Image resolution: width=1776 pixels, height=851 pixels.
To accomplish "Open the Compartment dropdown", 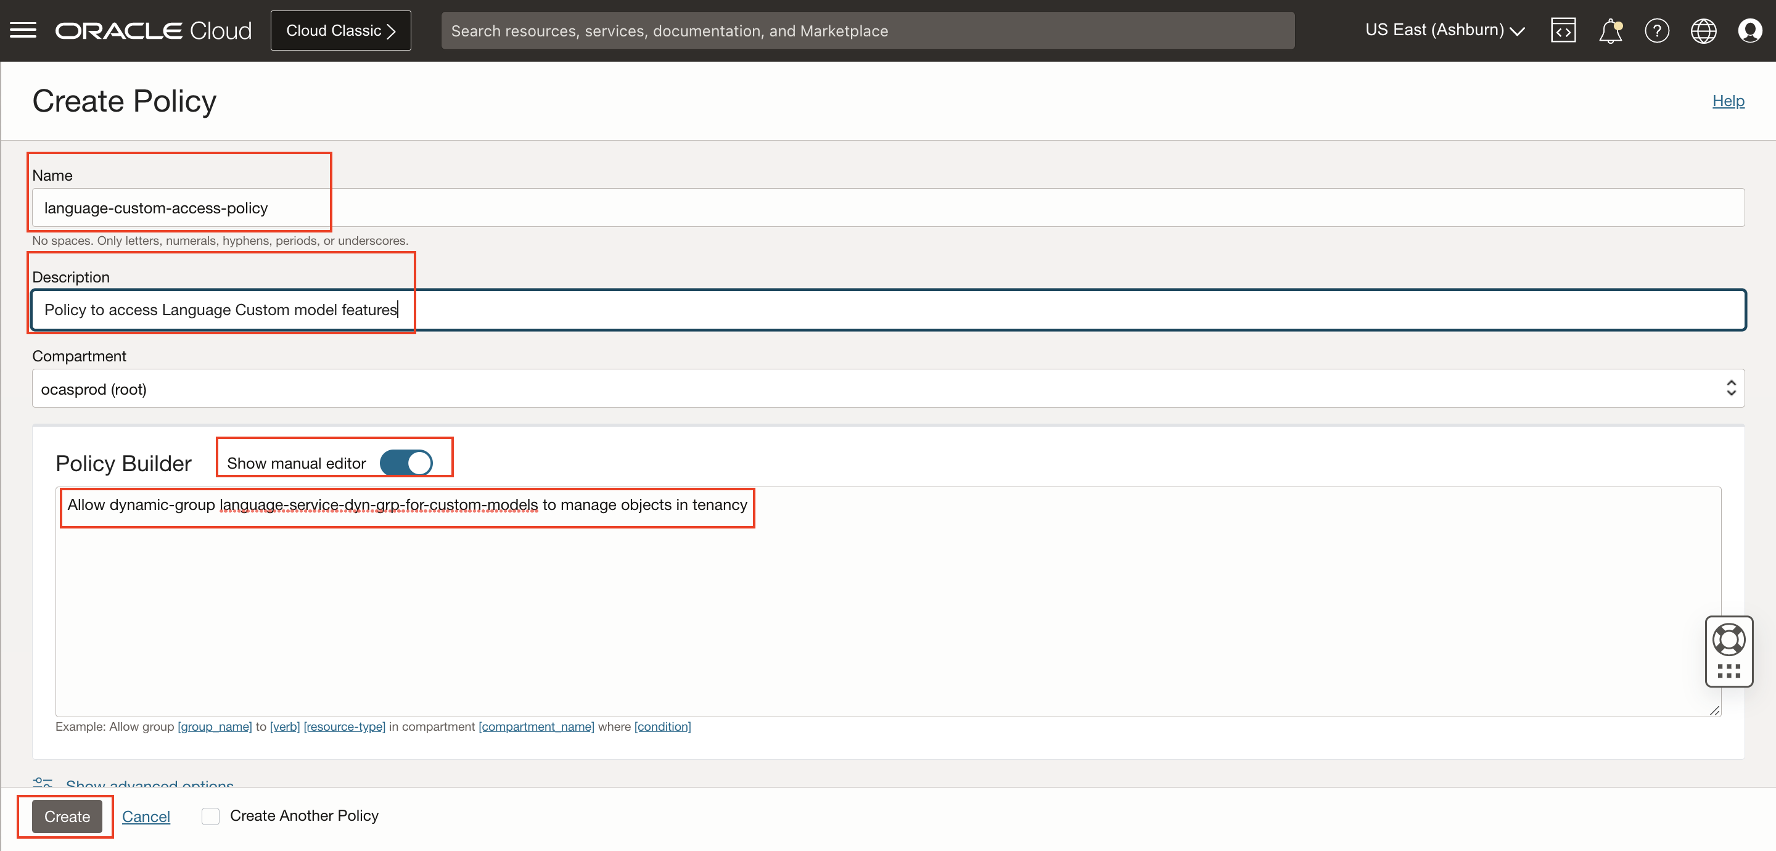I will 888,388.
